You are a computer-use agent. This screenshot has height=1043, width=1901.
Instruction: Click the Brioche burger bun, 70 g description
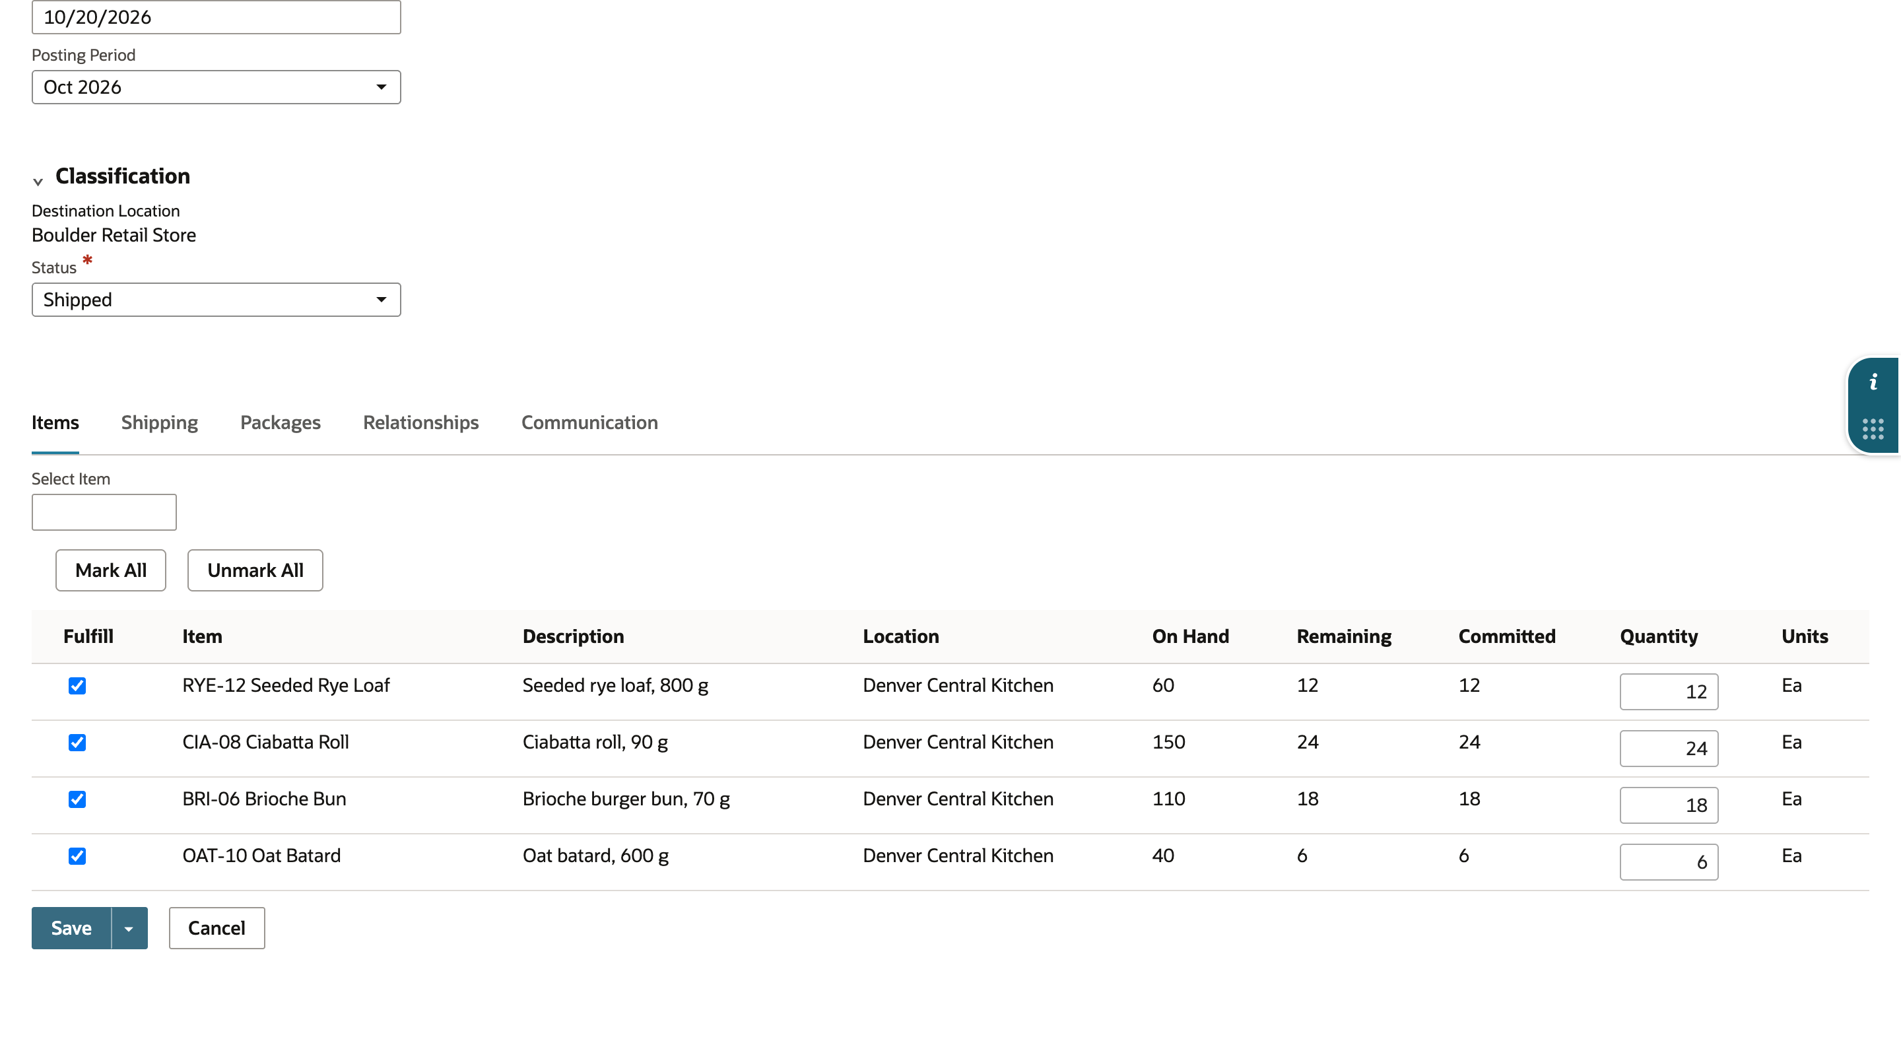626,799
